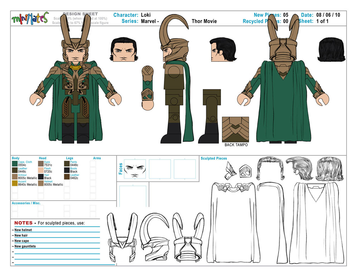Click the 'Body' column heading

click(15, 158)
